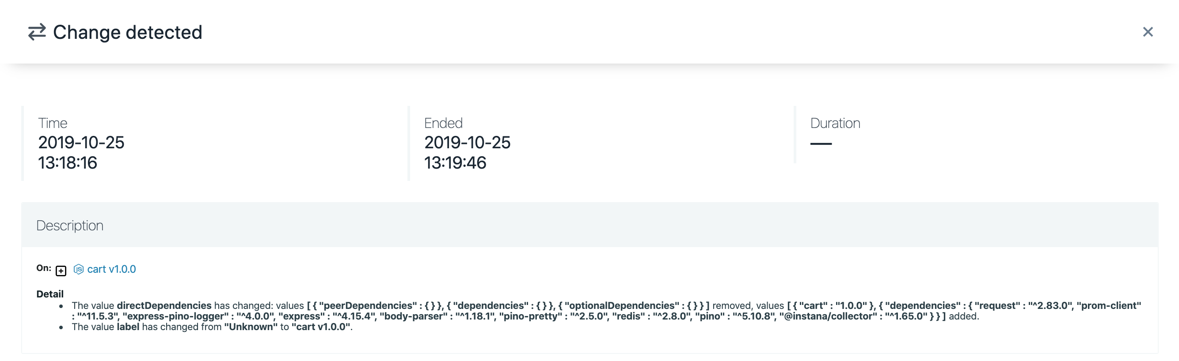Select the Time label
Screen dimensions: 1179x361
[53, 123]
